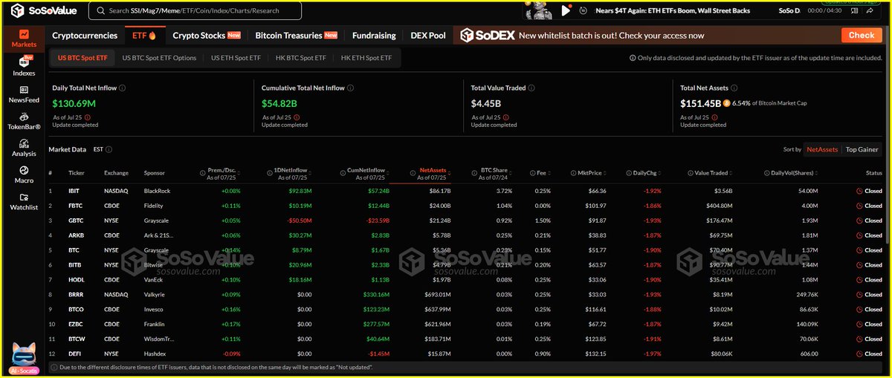Sort table by DailyVol(Shares) column
The width and height of the screenshot is (892, 378).
[x=792, y=172]
